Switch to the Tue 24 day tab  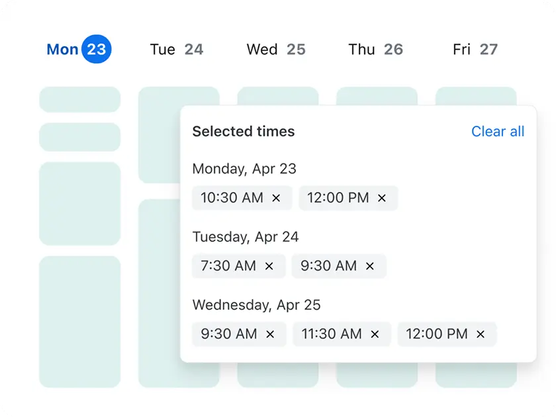point(177,49)
